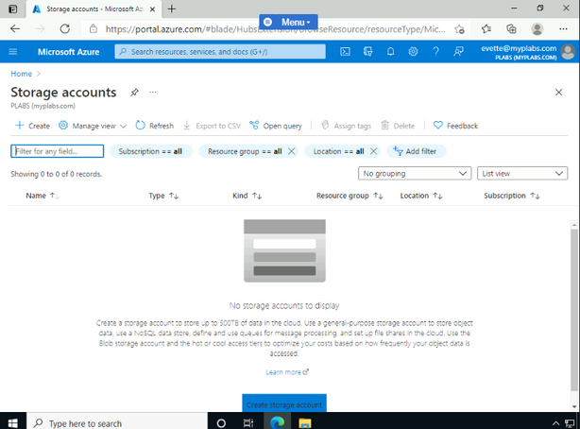Click the help question mark icon
Image resolution: width=580 pixels, height=429 pixels.
pos(436,51)
